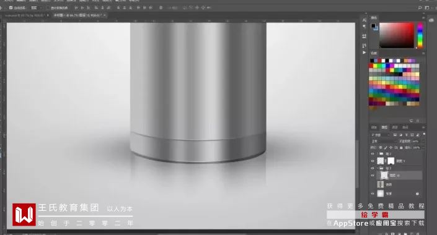Toggle layer filtering on/off switch
This screenshot has height=235, width=437.
pos(424,134)
